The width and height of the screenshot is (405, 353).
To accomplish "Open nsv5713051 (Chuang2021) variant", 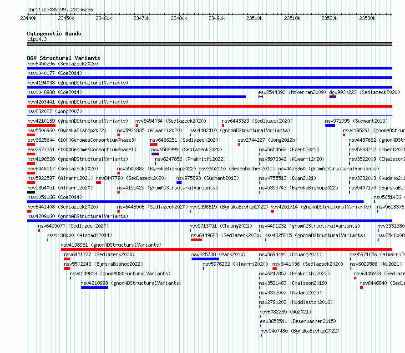I will coord(221,226).
